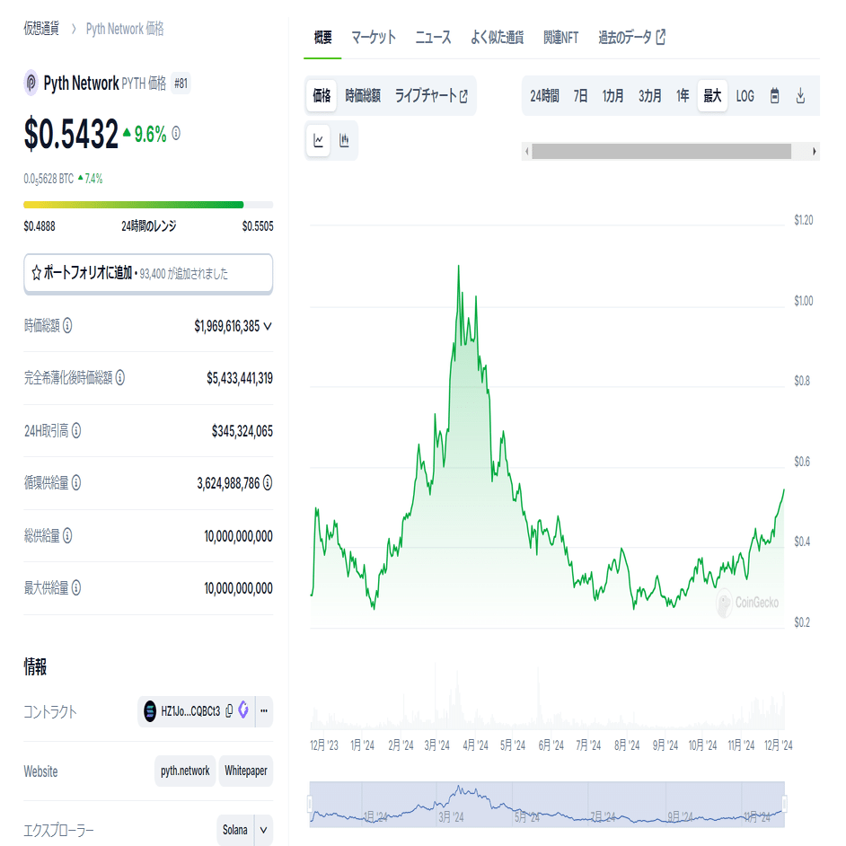Screen dimensions: 846x846
Task: Open the Solana explorer link
Action: pos(235,830)
